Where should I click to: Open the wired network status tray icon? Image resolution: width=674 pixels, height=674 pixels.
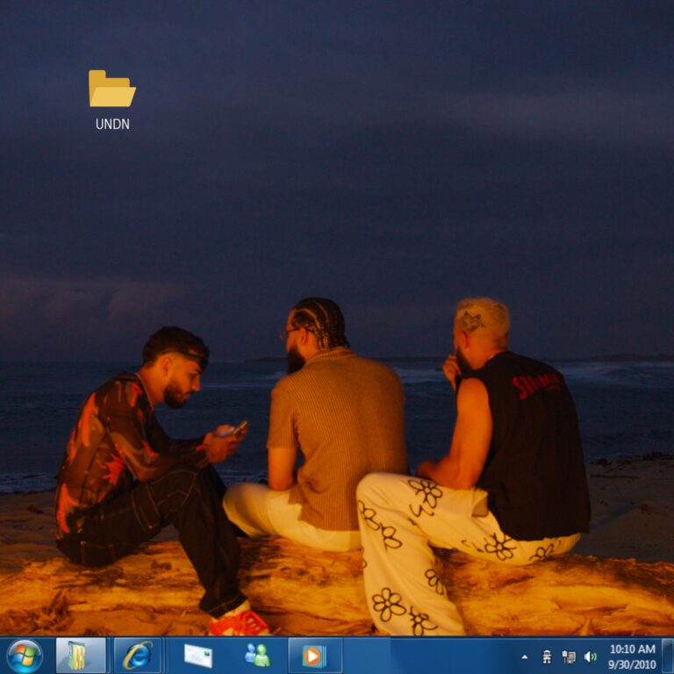569,656
